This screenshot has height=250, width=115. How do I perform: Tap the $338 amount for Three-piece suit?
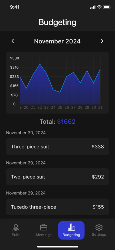click(98, 146)
